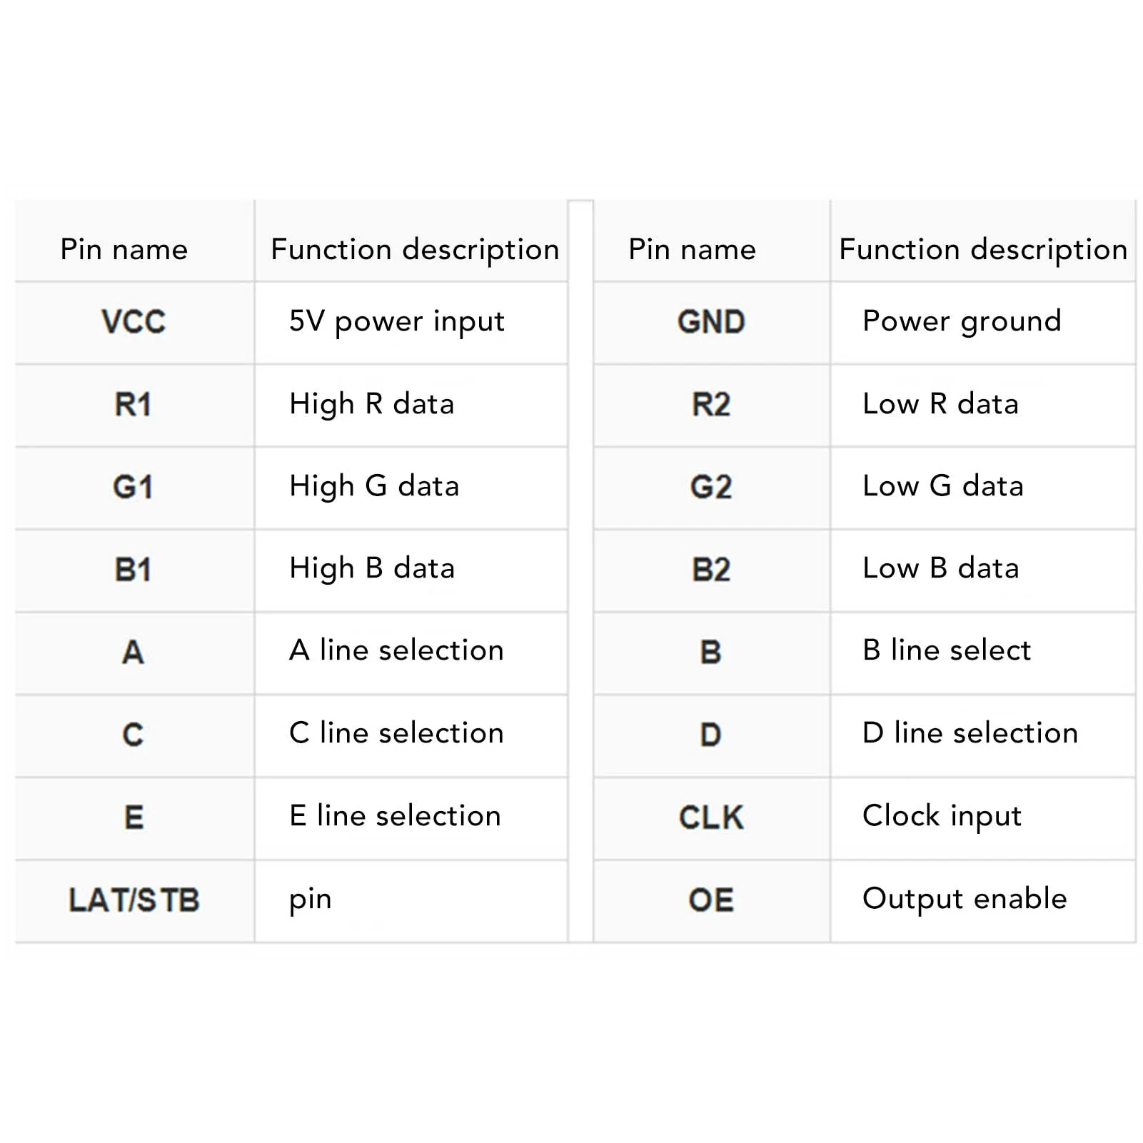Select 'Output enable' description

tap(965, 900)
